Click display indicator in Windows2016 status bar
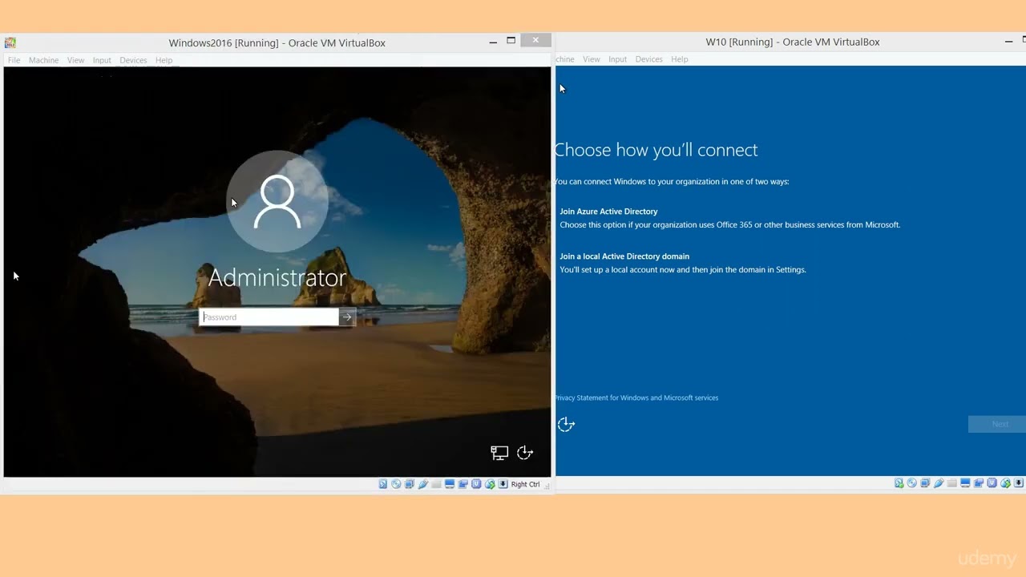 click(450, 484)
